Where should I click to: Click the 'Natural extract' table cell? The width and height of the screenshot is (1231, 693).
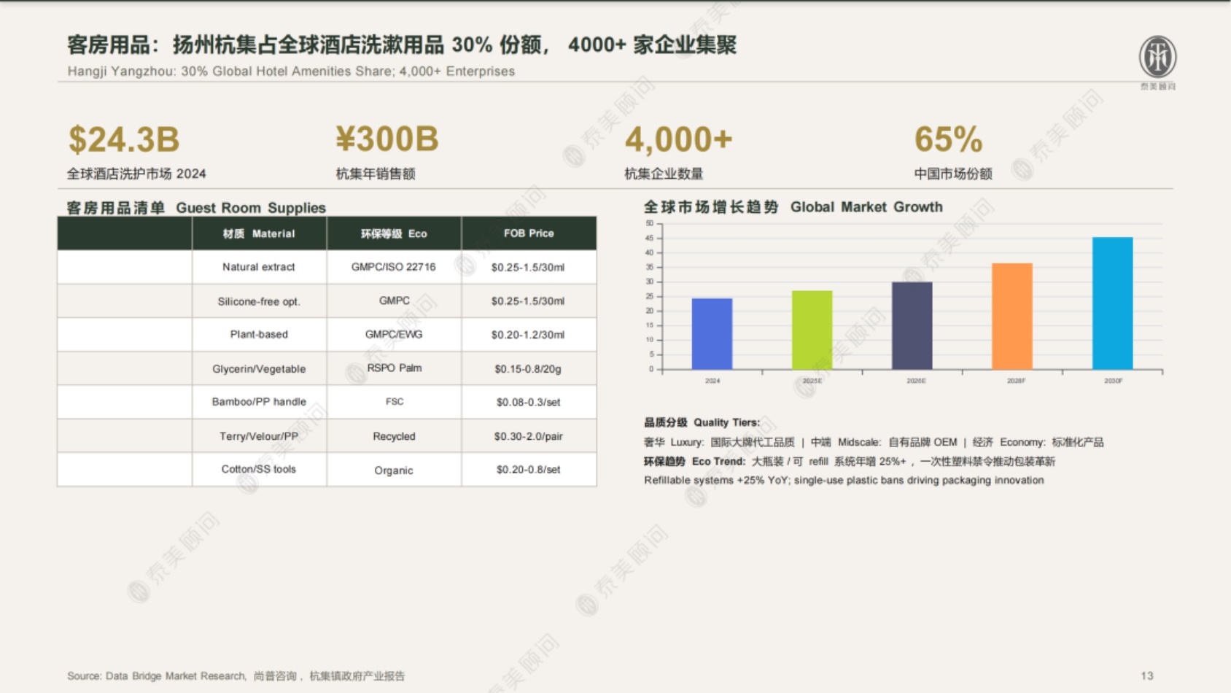(x=259, y=267)
